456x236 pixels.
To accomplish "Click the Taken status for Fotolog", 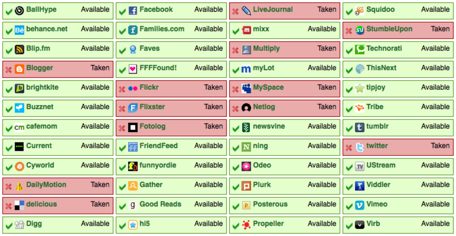I will pyautogui.click(x=213, y=126).
